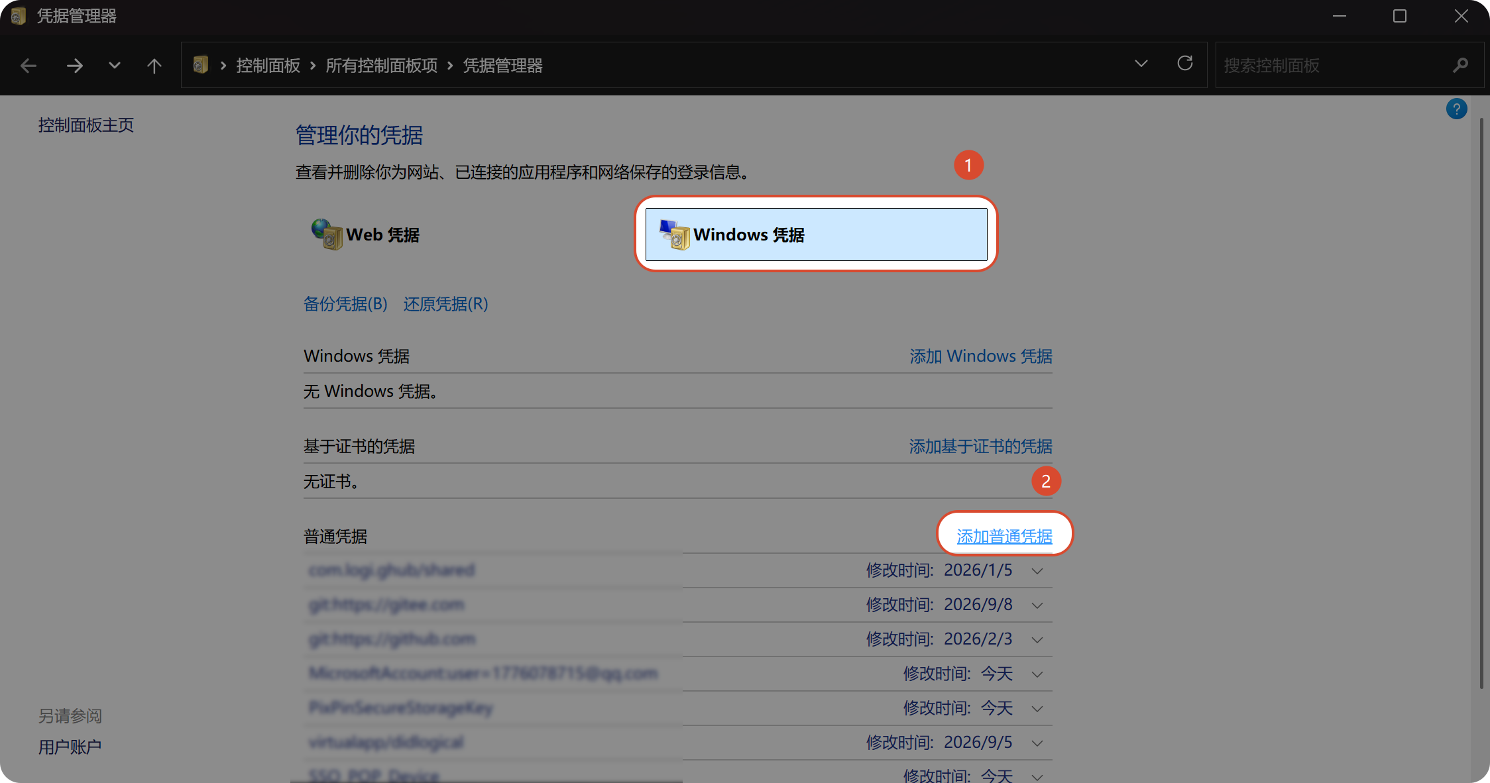Close the 凭据管理器 window
1490x783 pixels.
pos(1461,16)
